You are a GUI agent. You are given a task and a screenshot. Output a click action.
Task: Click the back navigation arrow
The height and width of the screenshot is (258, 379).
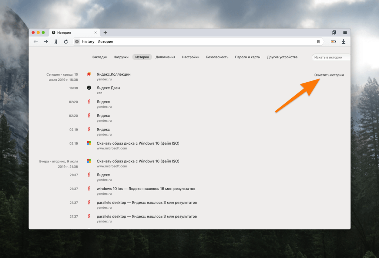tap(36, 42)
